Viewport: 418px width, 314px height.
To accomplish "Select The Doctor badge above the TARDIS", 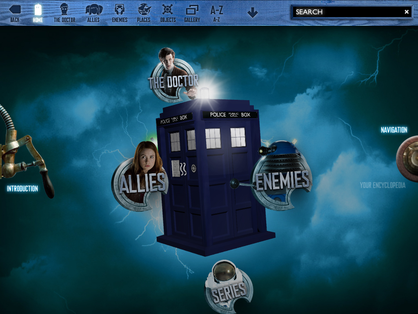I will pyautogui.click(x=173, y=76).
